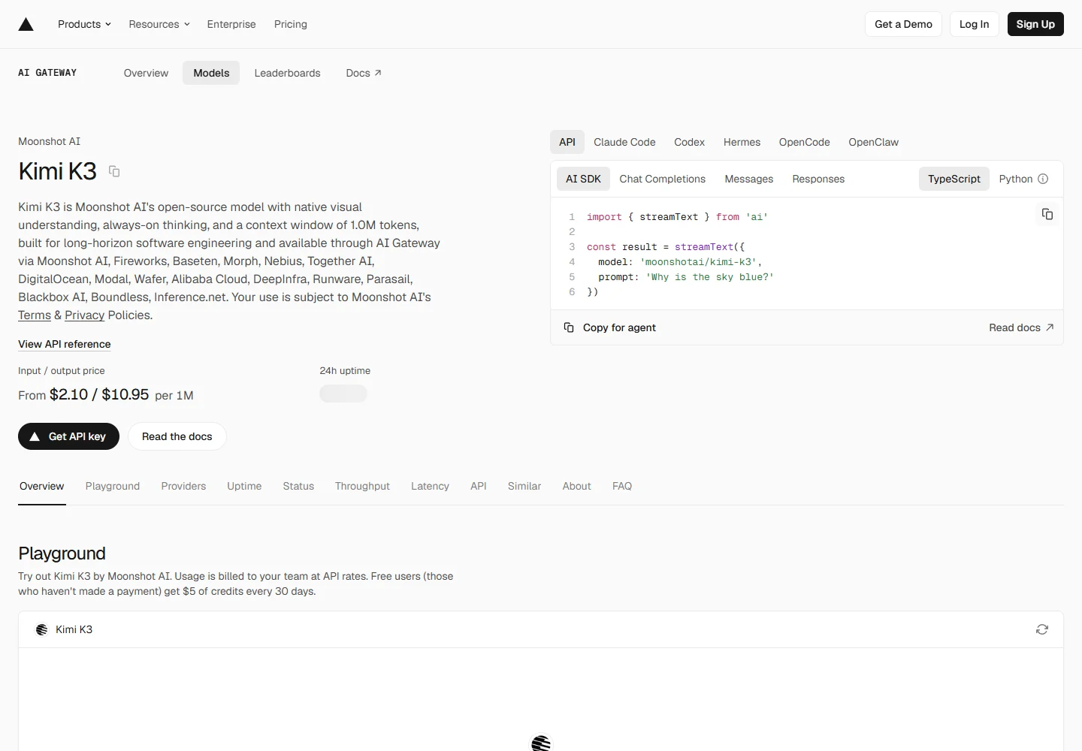Open the Enterprise page
Viewport: 1082px width, 751px height.
[231, 24]
